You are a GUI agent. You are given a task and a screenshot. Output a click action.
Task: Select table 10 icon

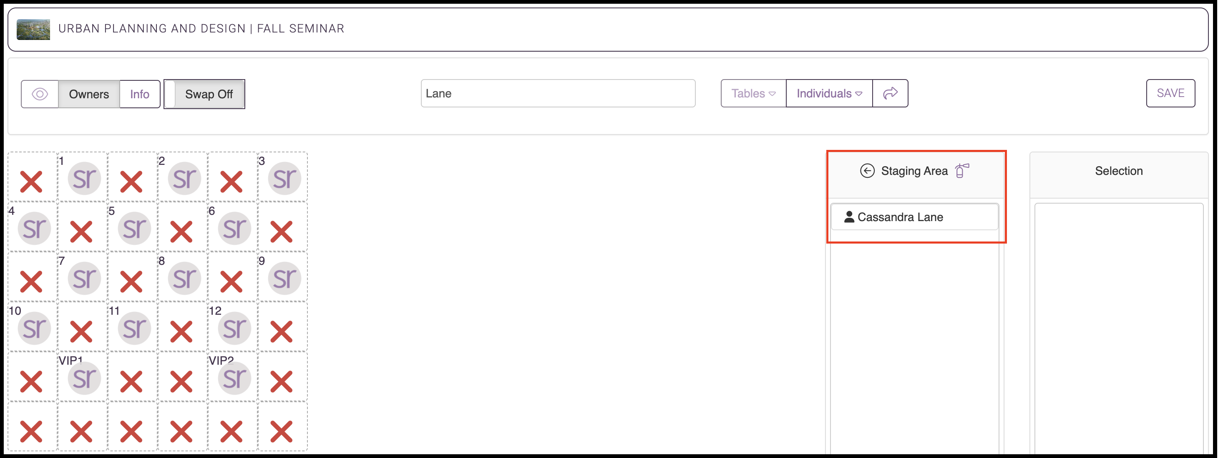tap(34, 329)
